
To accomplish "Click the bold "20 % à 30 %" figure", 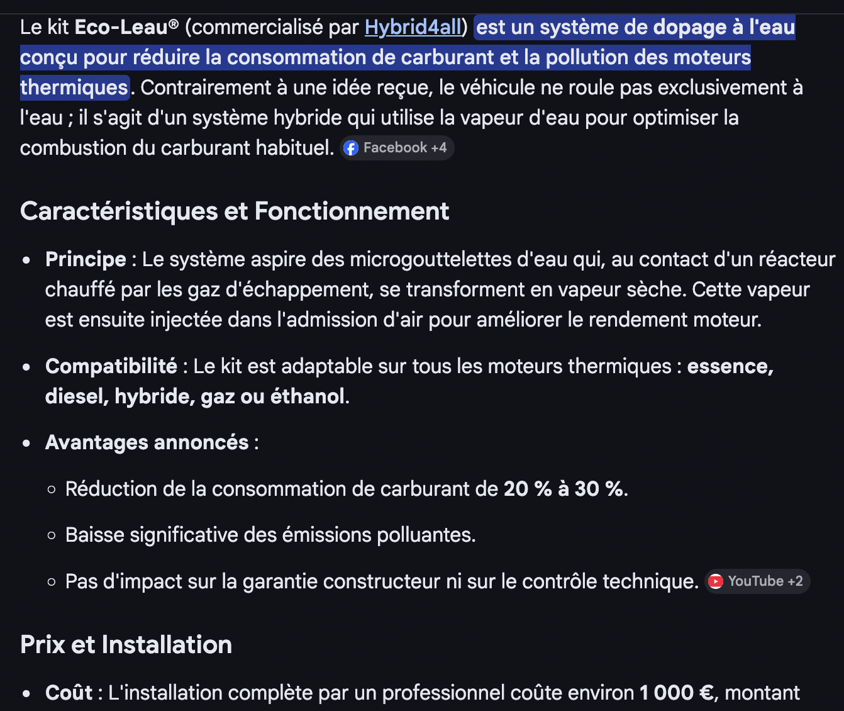I will click(564, 489).
